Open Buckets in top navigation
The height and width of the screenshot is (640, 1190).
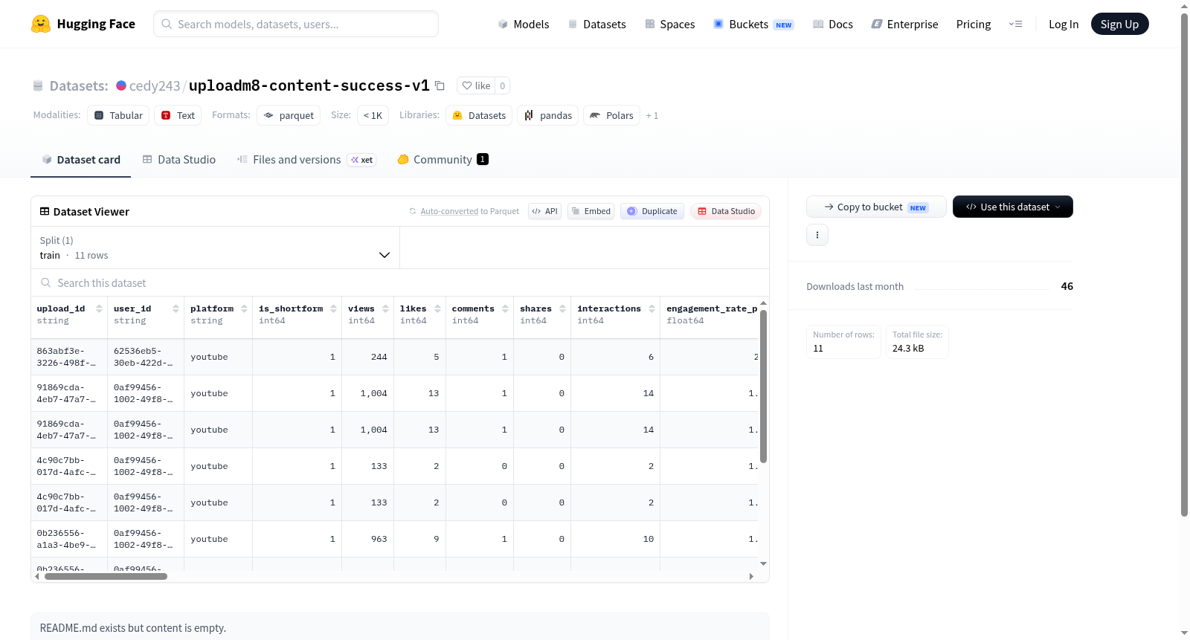click(x=753, y=24)
